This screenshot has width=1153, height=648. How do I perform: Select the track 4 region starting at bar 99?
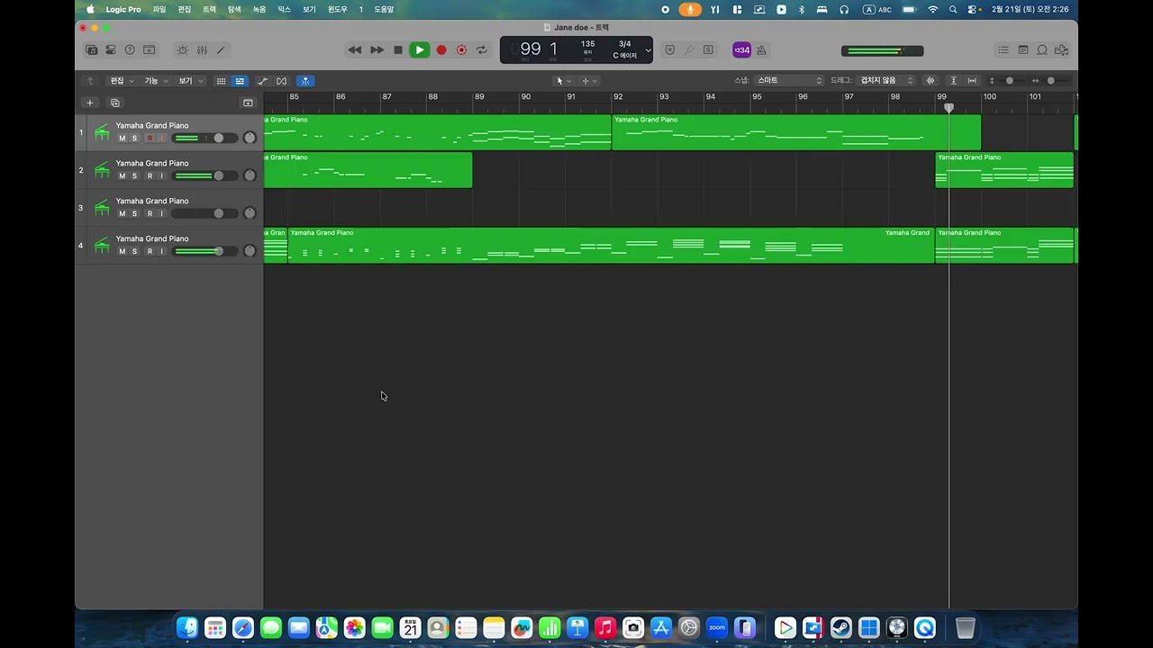click(1004, 246)
